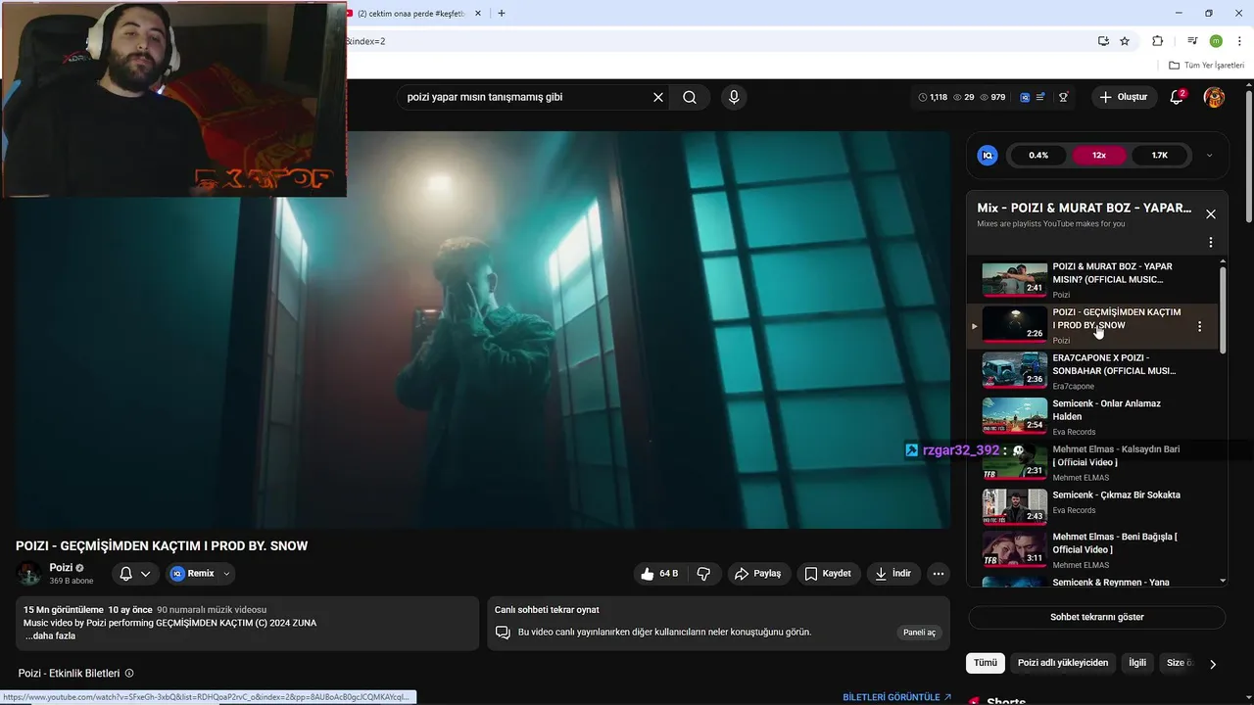Show more filter chips with arrow
The height and width of the screenshot is (705, 1254).
click(1213, 664)
